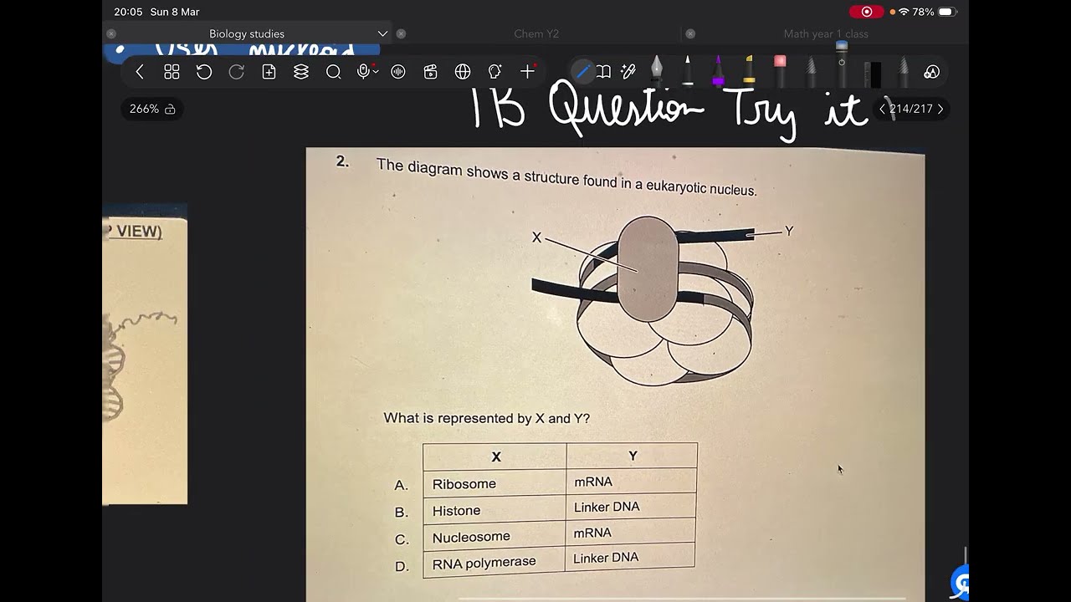The width and height of the screenshot is (1071, 602).
Task: Add a new page
Action: [x=269, y=72]
